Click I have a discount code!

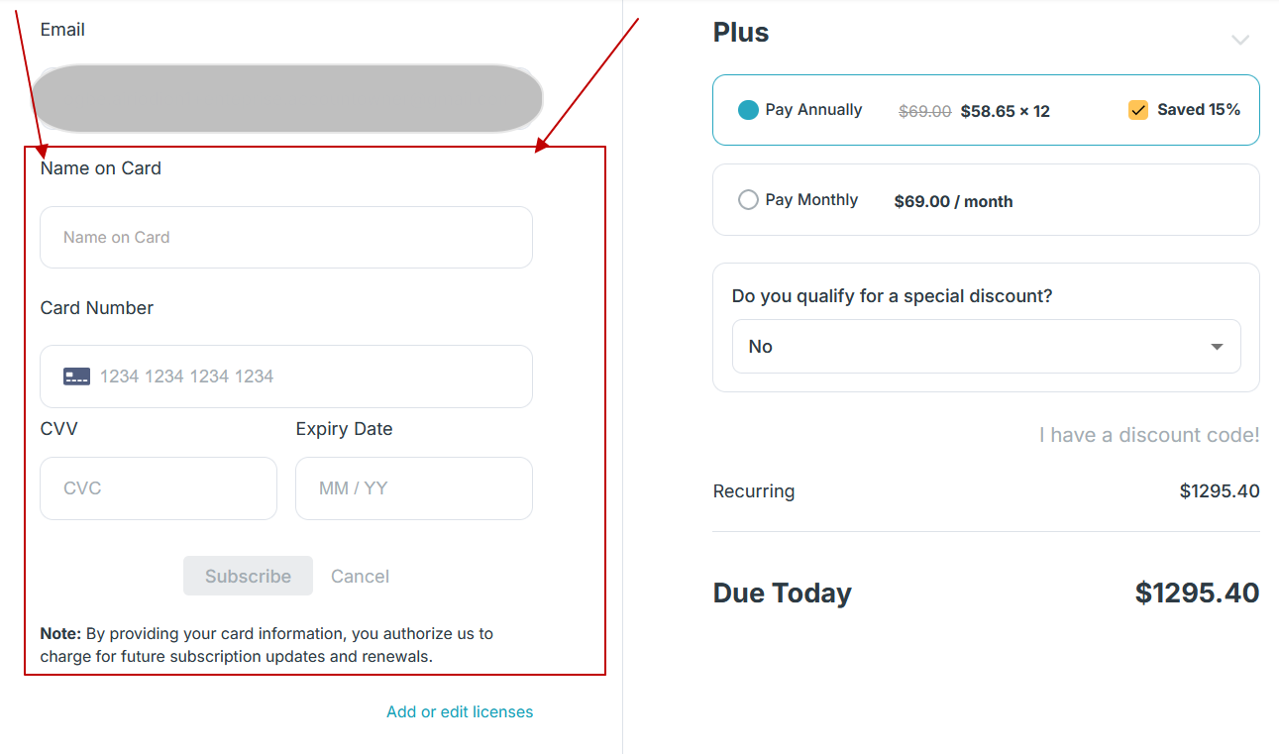pyautogui.click(x=1148, y=434)
